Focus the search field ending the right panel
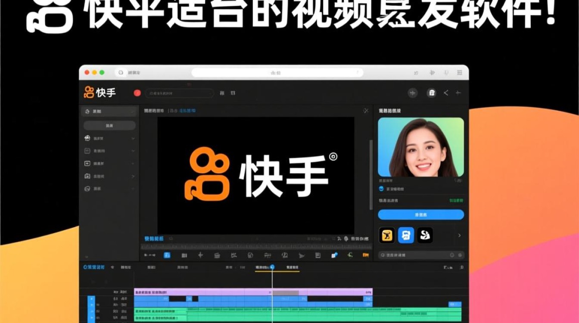 (421, 255)
